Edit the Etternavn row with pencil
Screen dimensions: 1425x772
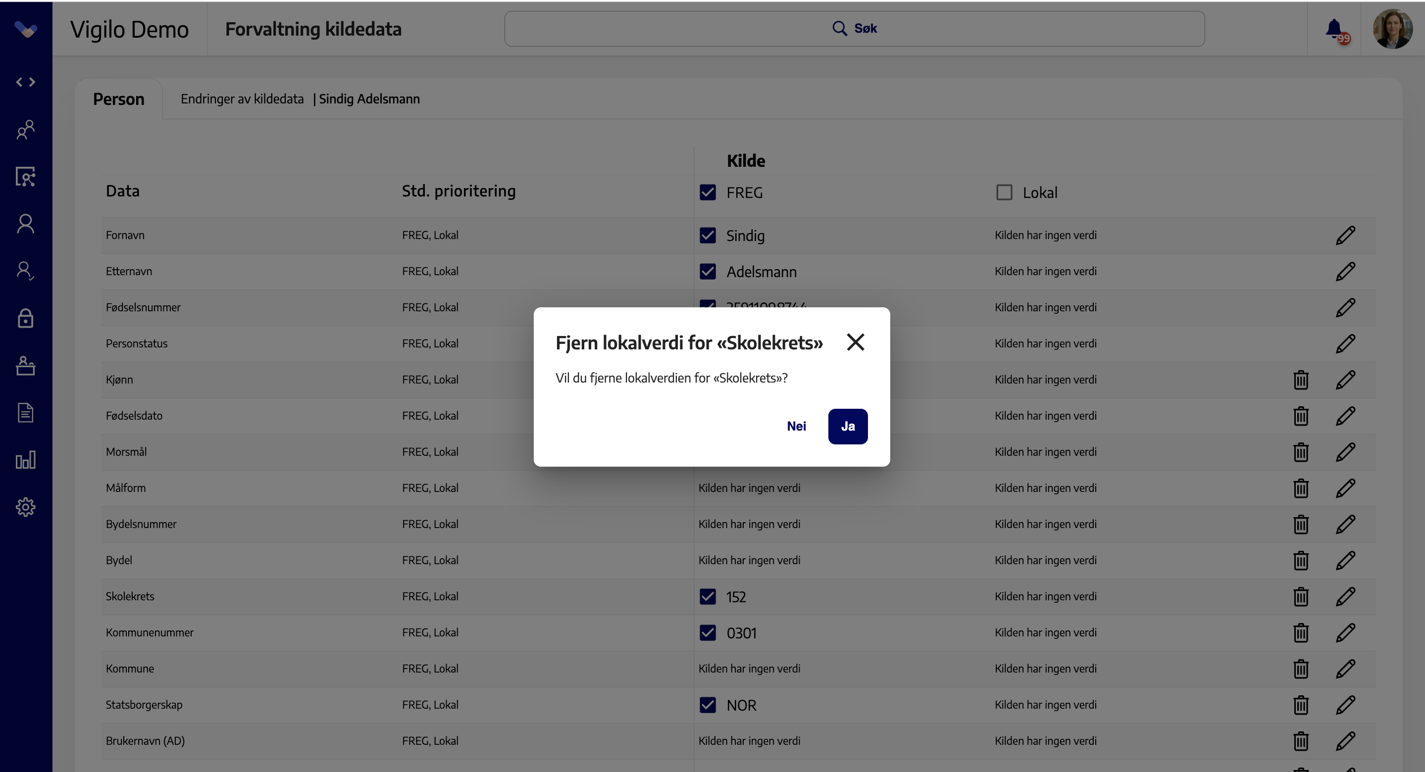(x=1345, y=272)
